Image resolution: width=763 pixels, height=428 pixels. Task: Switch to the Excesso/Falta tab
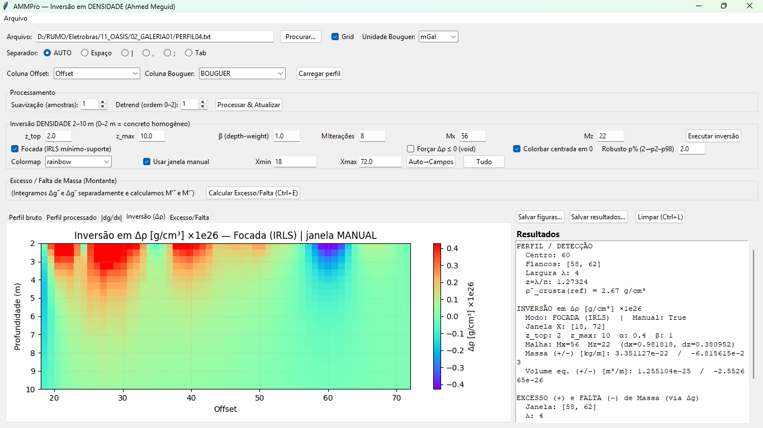coord(189,218)
